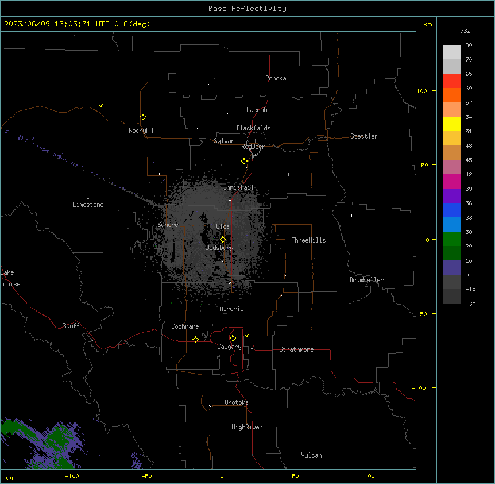This screenshot has height=484, width=495.
Task: Click the yellow diamond marker between Olds and Didsbury
Action: (223, 240)
